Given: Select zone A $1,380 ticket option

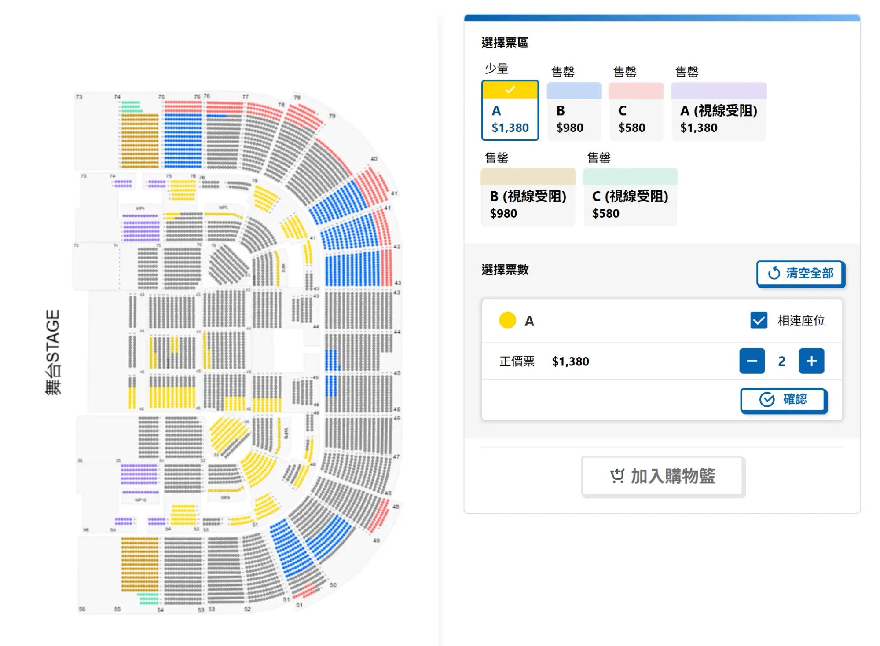Looking at the screenshot, I should [510, 119].
